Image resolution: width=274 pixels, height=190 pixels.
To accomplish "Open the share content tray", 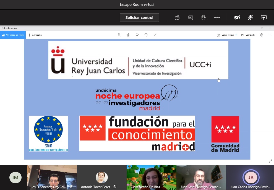I will 263,17.
